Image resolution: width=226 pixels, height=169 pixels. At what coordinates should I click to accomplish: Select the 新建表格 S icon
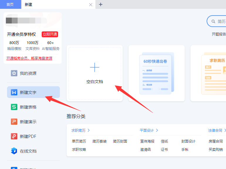[14, 107]
